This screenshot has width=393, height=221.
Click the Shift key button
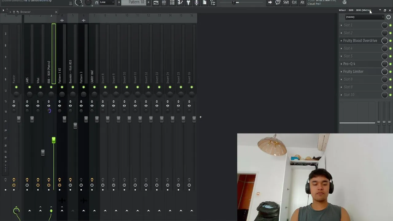pyautogui.click(x=286, y=2)
